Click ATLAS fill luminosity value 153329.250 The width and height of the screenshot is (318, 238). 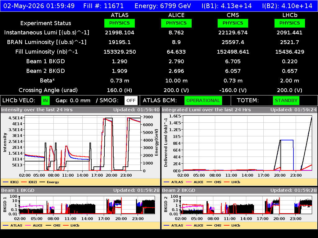click(x=120, y=52)
